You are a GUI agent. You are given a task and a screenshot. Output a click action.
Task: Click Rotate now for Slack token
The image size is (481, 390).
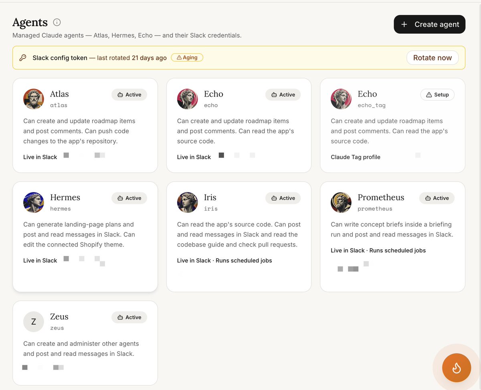point(432,58)
